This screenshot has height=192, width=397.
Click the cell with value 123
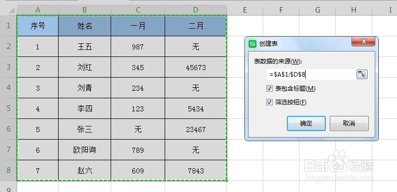(x=138, y=109)
